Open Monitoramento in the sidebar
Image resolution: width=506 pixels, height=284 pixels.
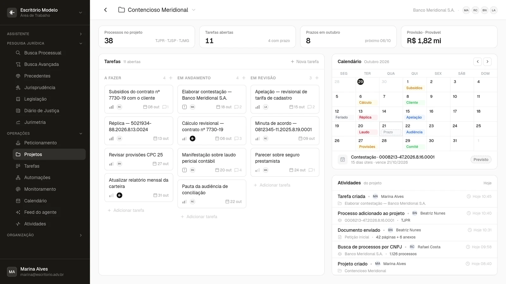pyautogui.click(x=49, y=189)
